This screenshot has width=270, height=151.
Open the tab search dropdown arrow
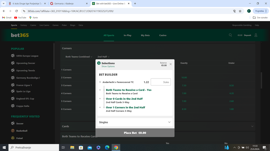(4, 3)
